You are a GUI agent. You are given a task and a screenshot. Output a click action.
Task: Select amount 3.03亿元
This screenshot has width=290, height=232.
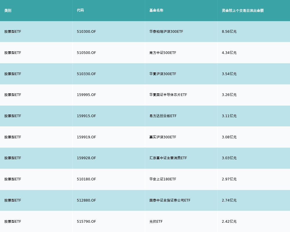tap(229, 158)
